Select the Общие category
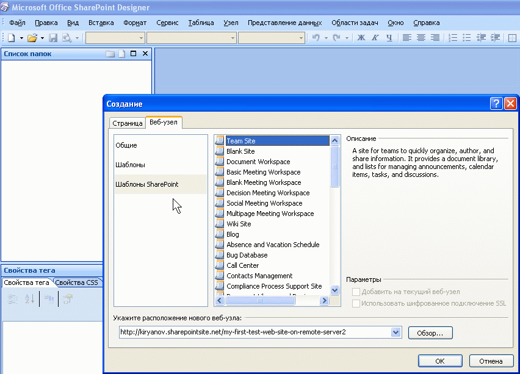The width and height of the screenshot is (520, 374). 161,145
